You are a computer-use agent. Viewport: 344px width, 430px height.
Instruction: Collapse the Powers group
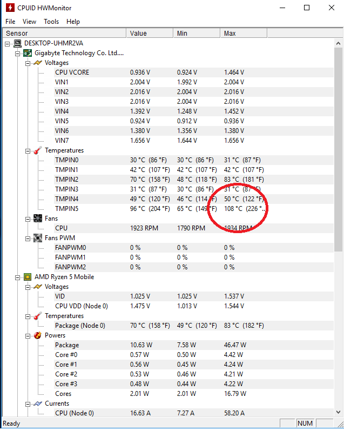[28, 336]
